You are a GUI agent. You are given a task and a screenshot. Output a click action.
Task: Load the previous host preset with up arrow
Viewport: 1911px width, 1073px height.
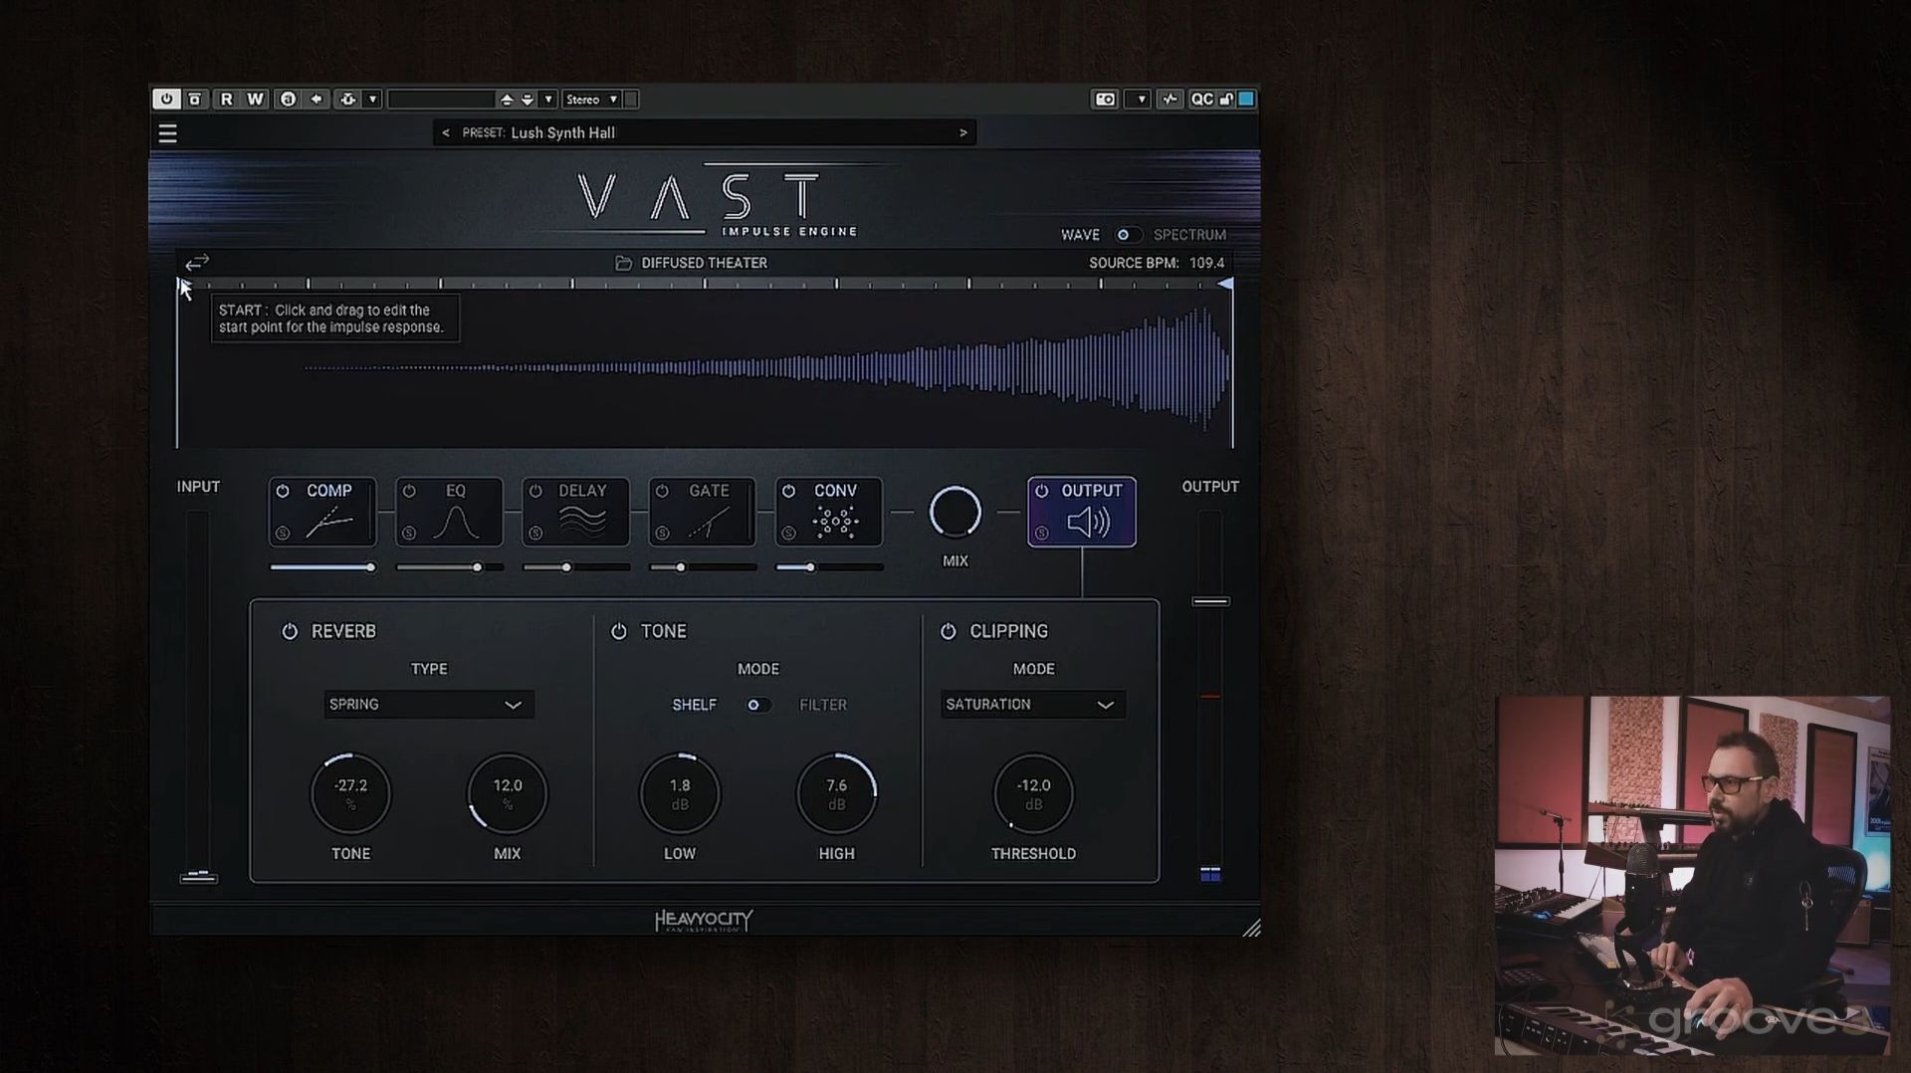point(507,99)
